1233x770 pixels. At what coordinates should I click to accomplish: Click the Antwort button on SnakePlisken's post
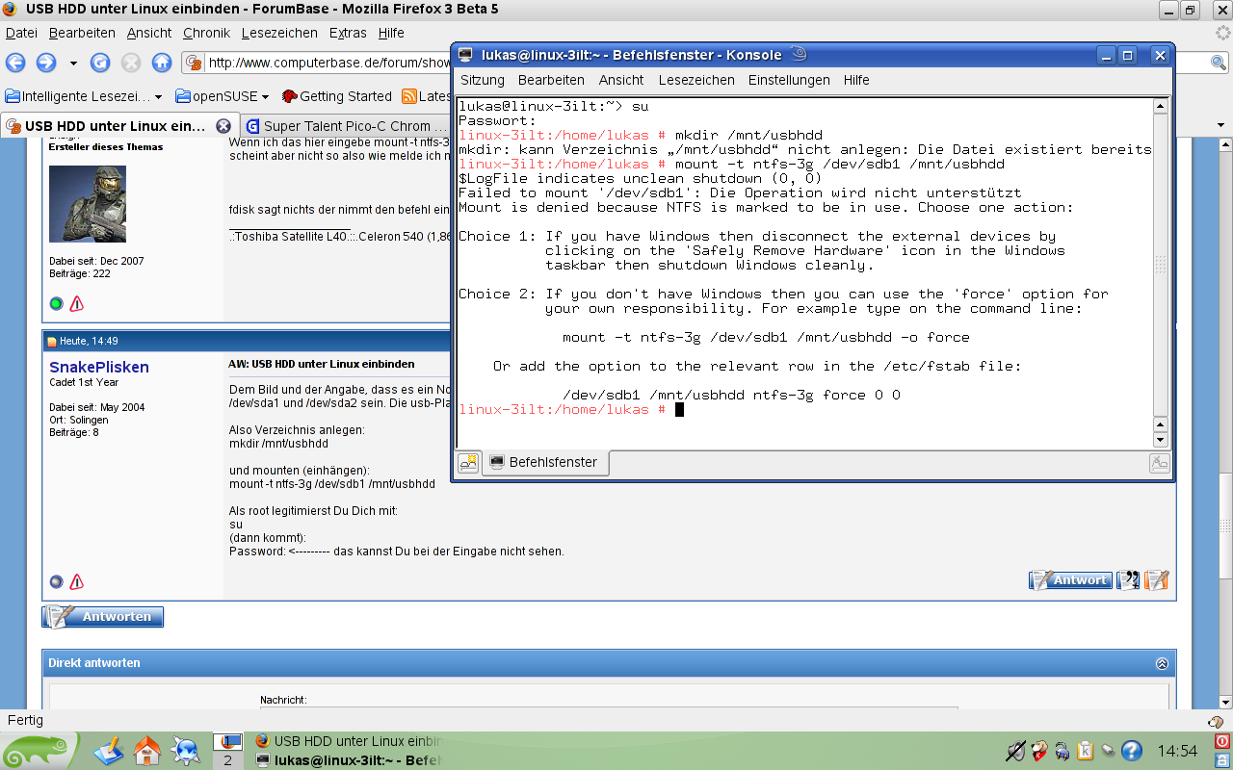1070,580
